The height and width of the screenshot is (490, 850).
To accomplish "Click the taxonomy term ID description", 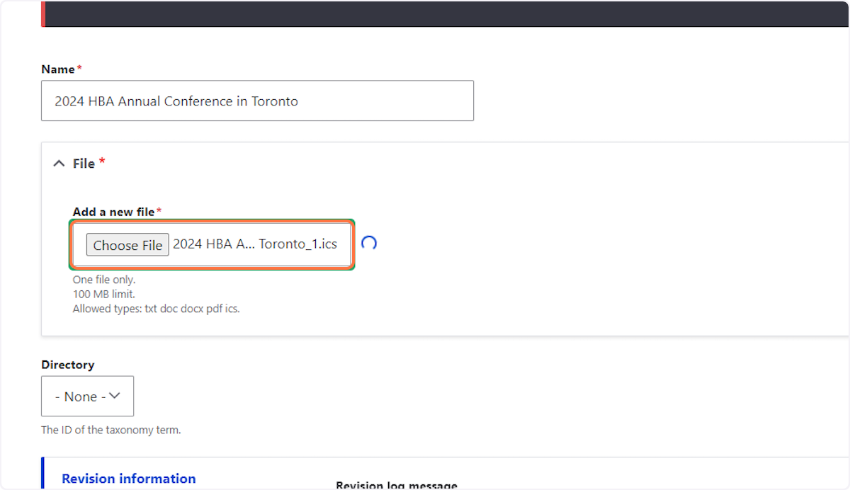I will (110, 430).
